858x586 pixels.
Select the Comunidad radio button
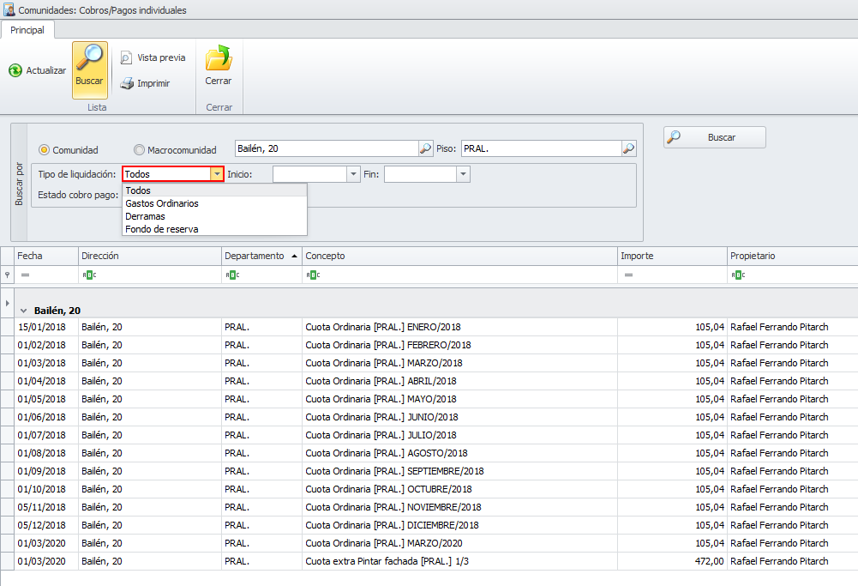click(x=44, y=149)
